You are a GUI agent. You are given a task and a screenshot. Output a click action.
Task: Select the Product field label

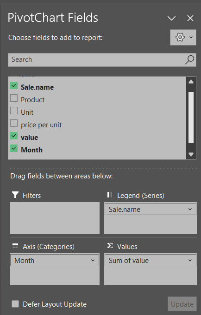click(x=32, y=100)
